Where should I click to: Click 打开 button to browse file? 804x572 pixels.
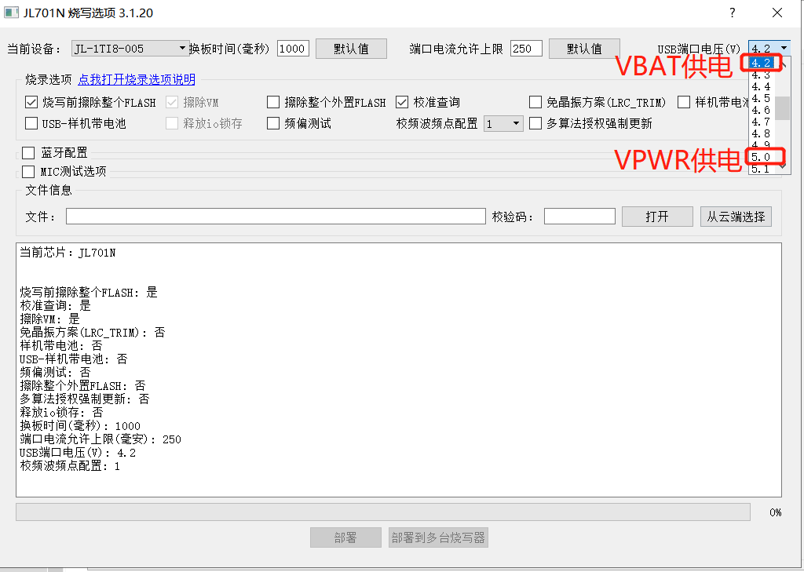tap(657, 217)
